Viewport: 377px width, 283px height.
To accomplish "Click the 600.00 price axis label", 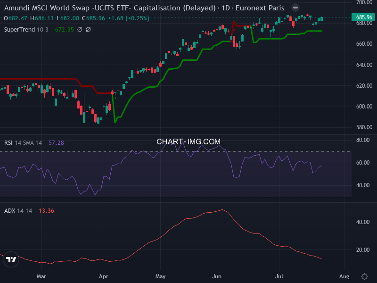I will 364,107.
